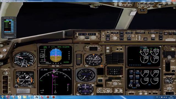Click the ALT altitude selector knob
The image size is (176, 99).
153,36
